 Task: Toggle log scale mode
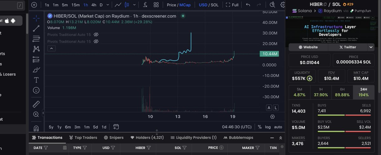click(268, 127)
